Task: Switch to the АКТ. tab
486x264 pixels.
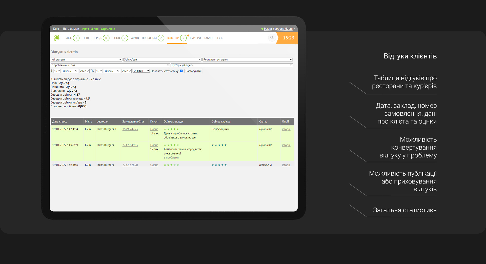Action: point(69,38)
